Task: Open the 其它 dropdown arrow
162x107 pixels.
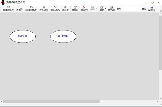Action: (x=106, y=9)
